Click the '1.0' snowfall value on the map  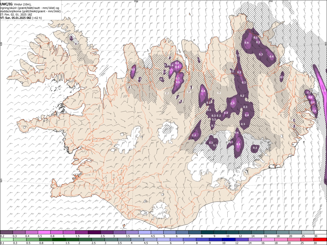tap(324, 91)
